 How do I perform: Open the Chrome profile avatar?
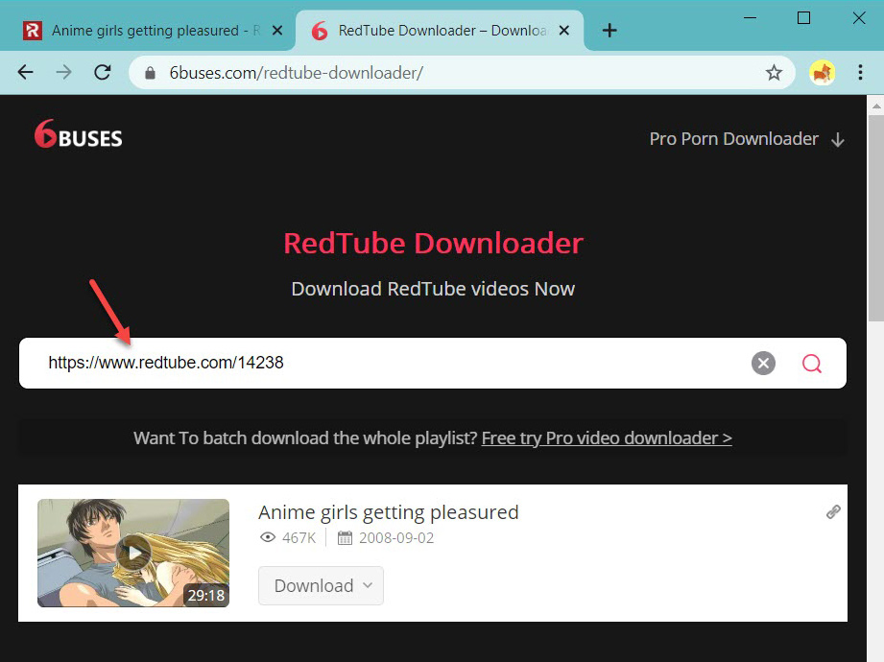822,73
